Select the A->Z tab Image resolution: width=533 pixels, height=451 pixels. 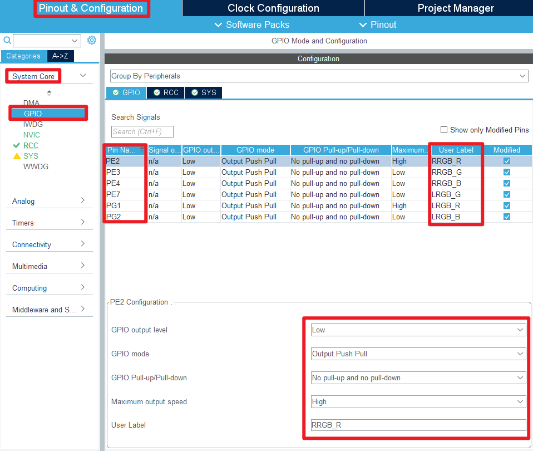tap(60, 56)
